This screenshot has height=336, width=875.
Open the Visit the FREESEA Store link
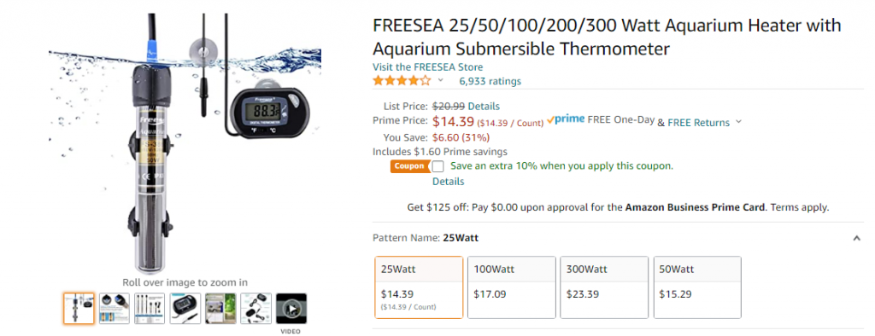click(x=428, y=67)
